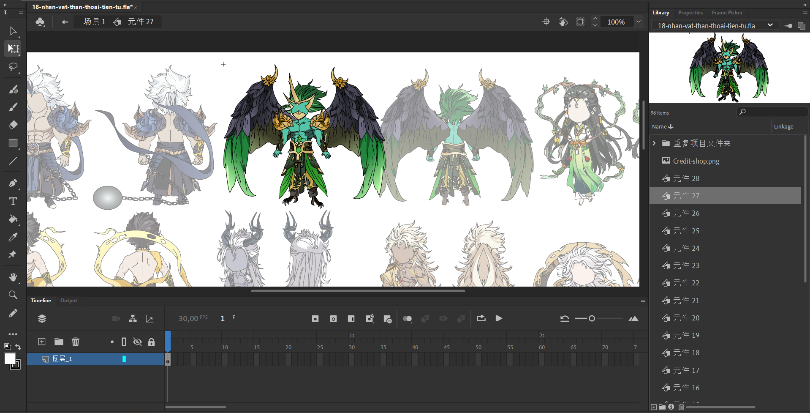The height and width of the screenshot is (413, 810).
Task: Activate the Hand tool
Action: pyautogui.click(x=13, y=277)
